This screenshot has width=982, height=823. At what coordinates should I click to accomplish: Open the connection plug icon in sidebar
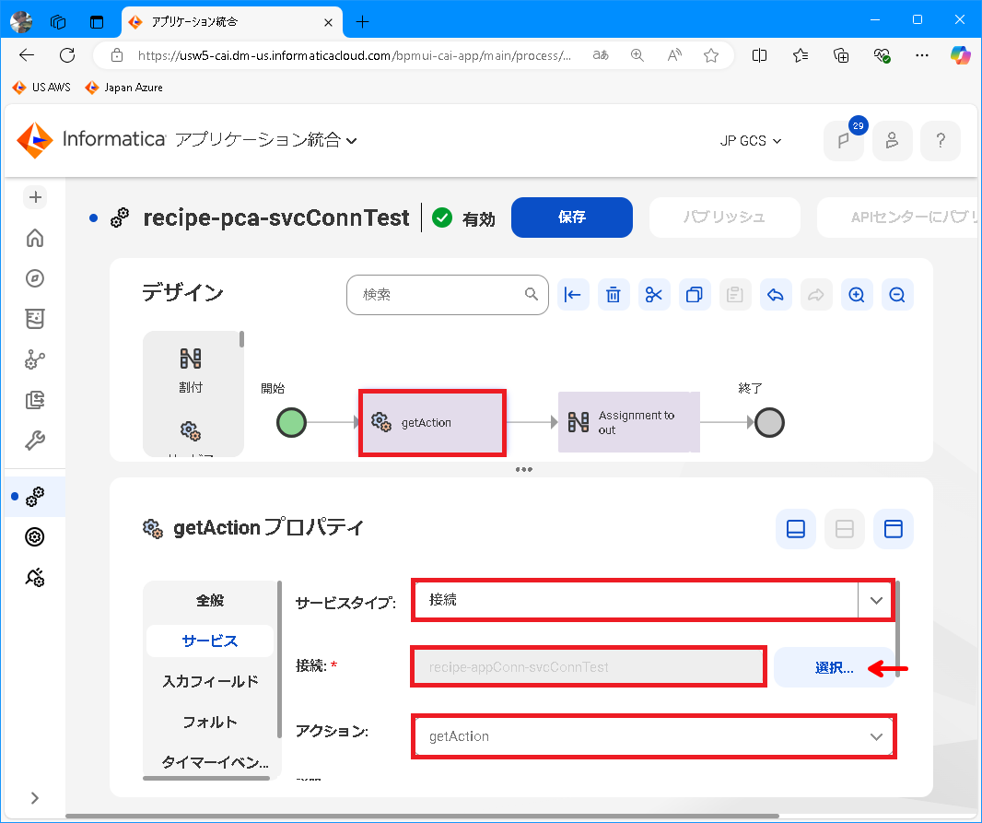click(35, 578)
